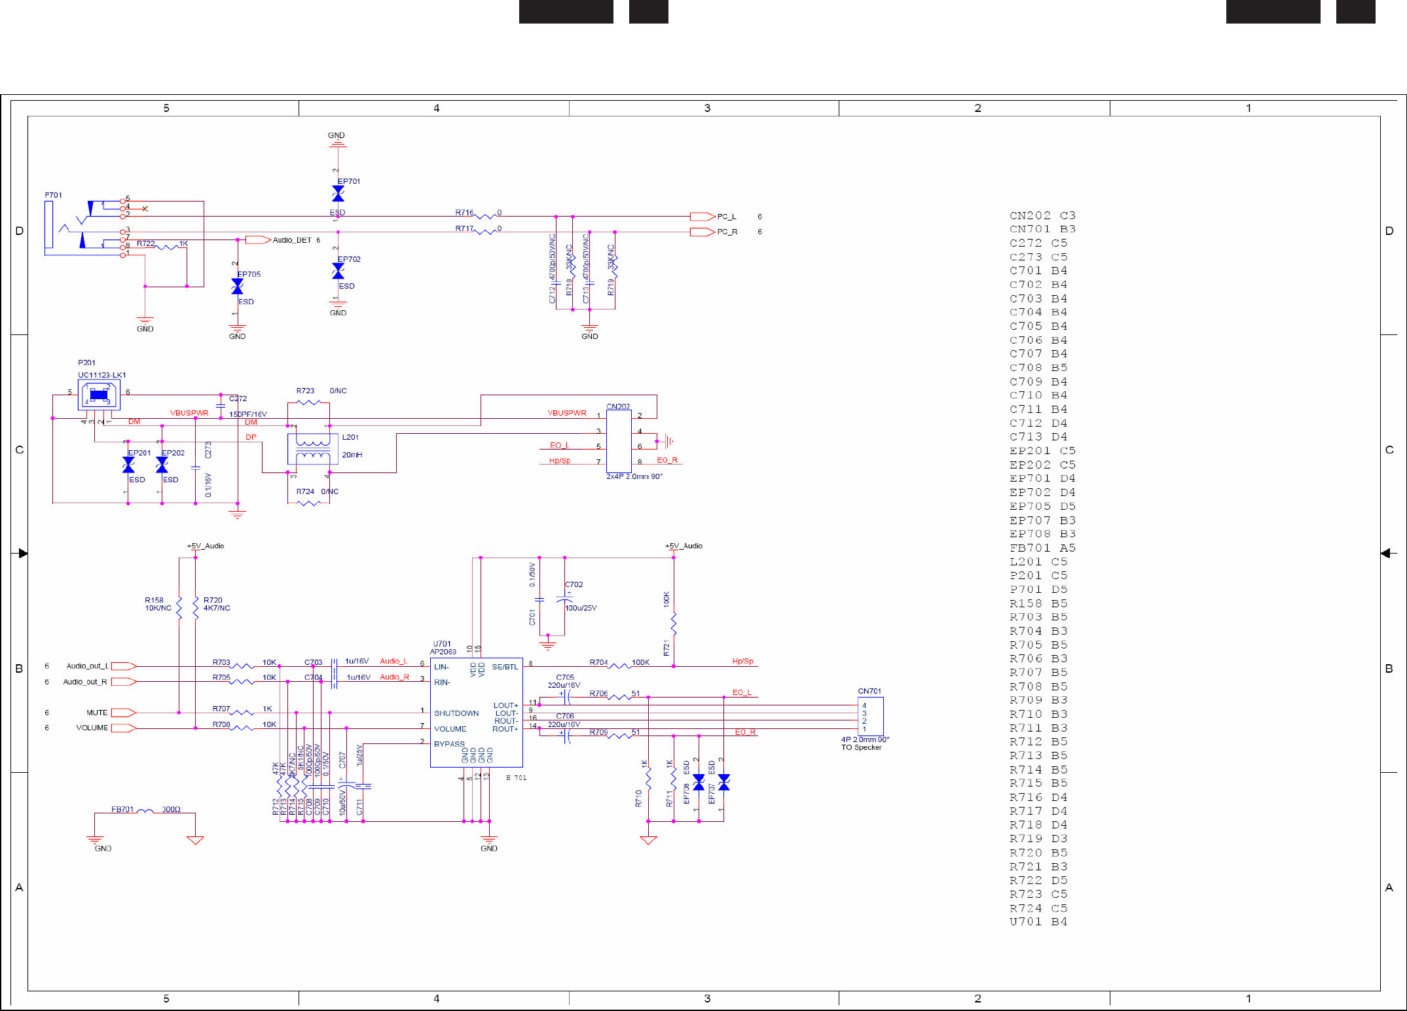Click the CN202 C3 index entry
Screen dimensions: 1407x1011
(x=1042, y=216)
